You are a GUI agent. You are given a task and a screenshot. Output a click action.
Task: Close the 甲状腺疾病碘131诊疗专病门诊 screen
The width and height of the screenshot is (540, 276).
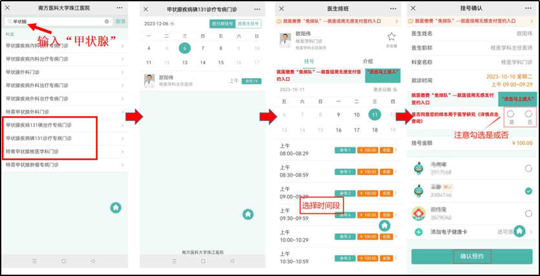146,9
